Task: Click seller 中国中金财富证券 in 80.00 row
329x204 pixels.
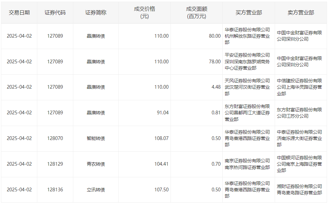Action: (299, 36)
